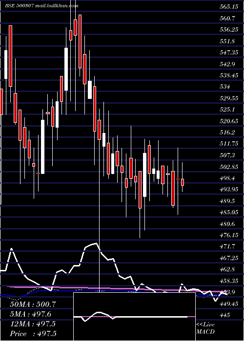The width and height of the screenshot is (244, 341).
Task: Click the 556.25 price axis label
Action: (x=228, y=30)
